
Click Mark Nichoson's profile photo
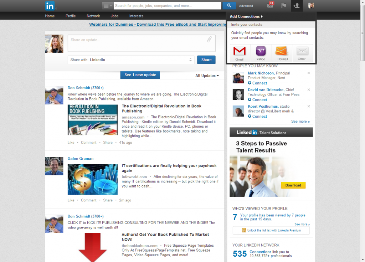point(238,78)
